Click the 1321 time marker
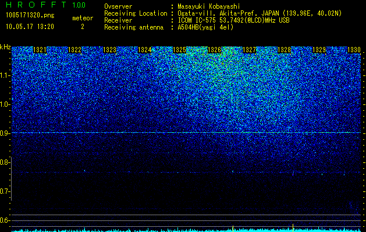 click(40, 50)
